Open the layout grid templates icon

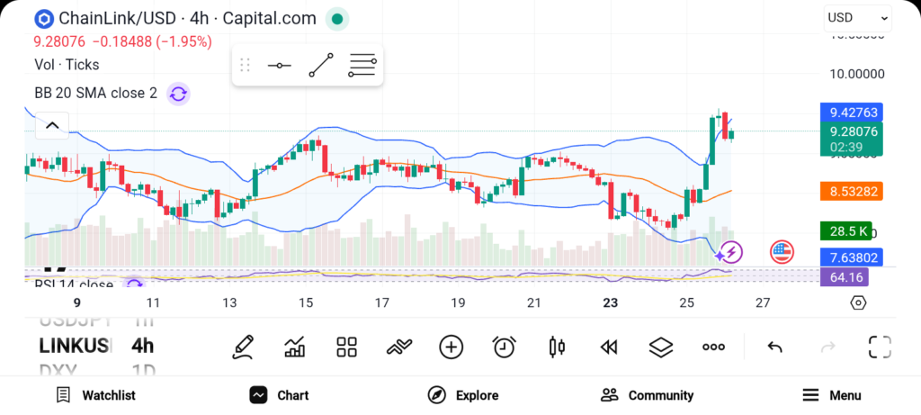tap(346, 347)
